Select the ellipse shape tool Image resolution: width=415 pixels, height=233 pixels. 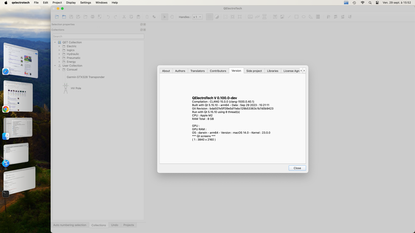coord(303,17)
